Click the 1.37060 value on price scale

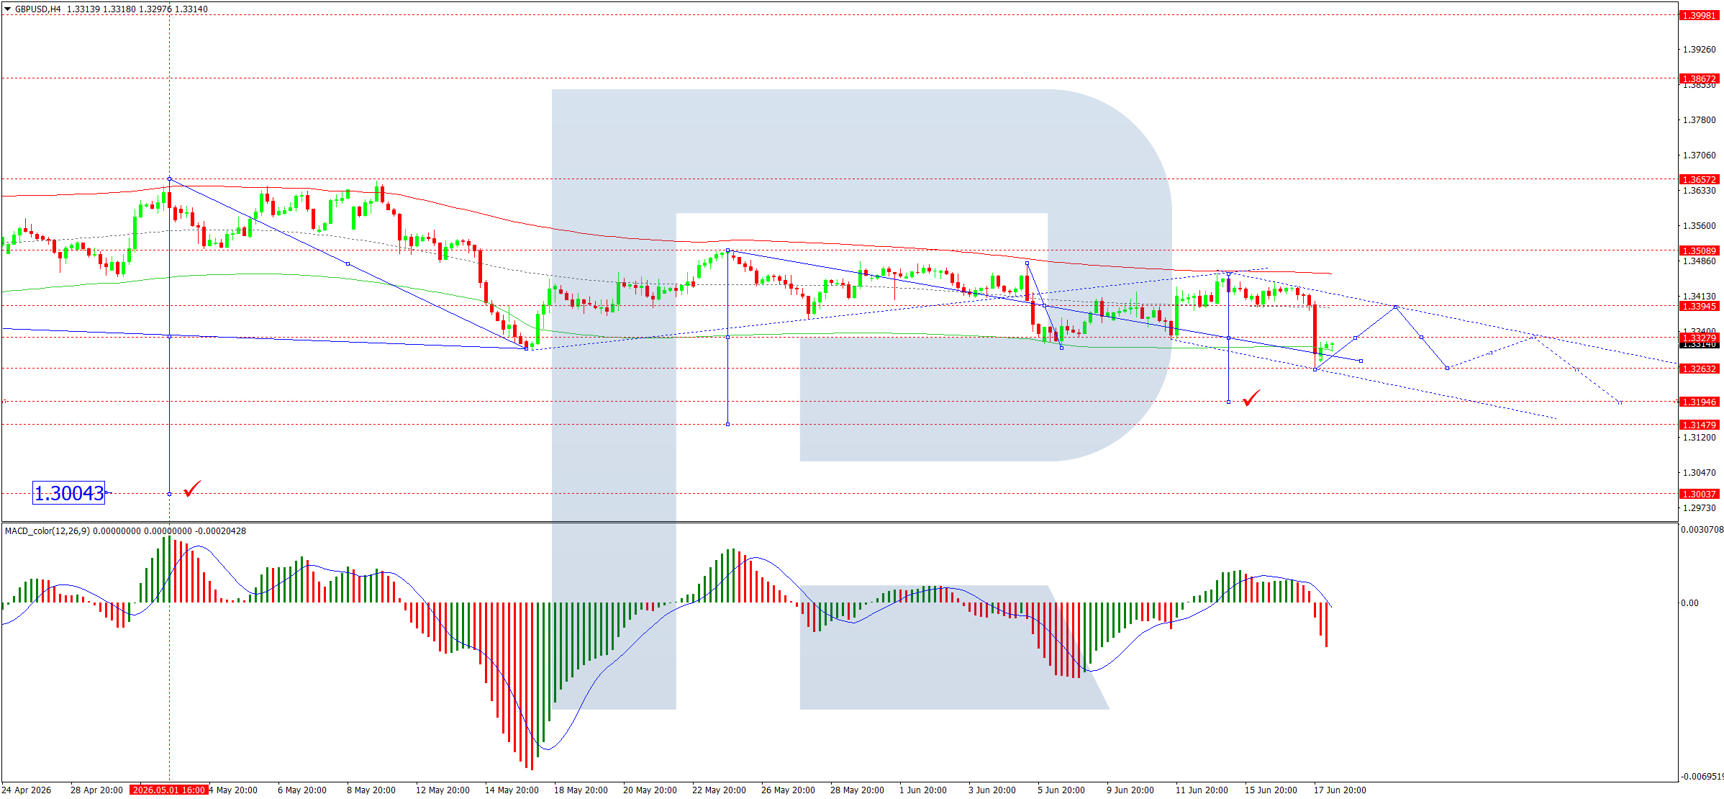(1699, 155)
